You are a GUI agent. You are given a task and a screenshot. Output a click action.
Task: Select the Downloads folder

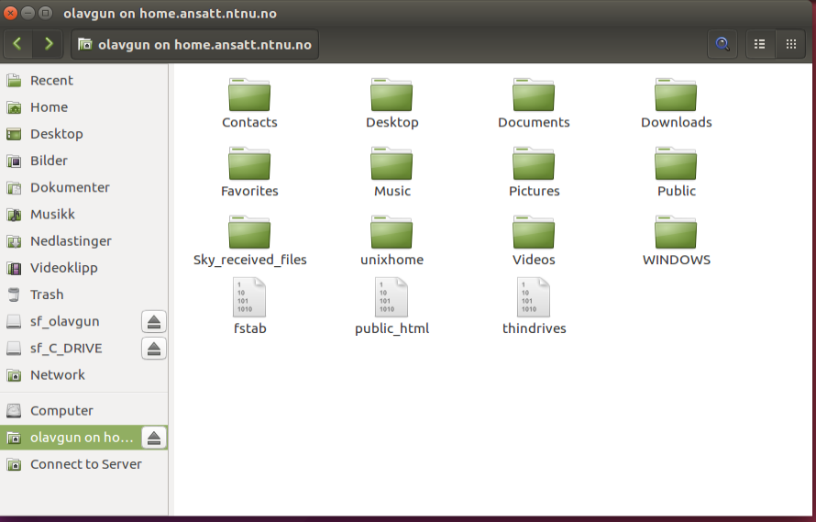[676, 104]
